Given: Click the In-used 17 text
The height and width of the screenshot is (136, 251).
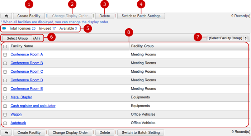Looking at the screenshot, I should pyautogui.click(x=47, y=28).
